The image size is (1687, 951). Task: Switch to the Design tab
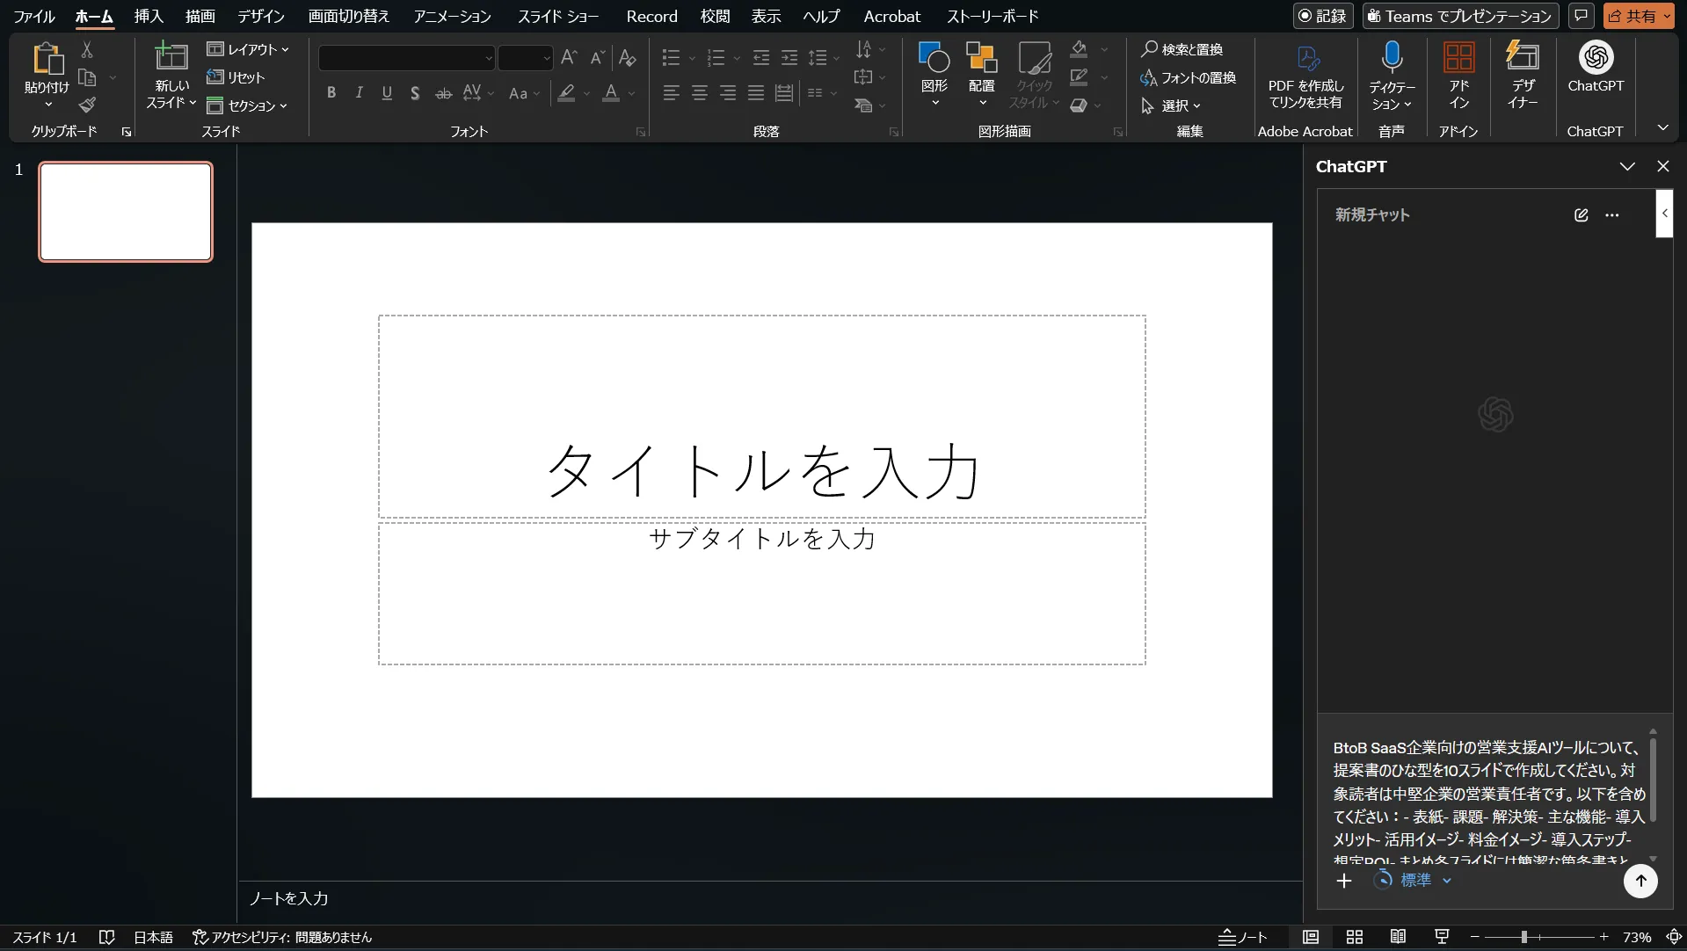tap(261, 16)
